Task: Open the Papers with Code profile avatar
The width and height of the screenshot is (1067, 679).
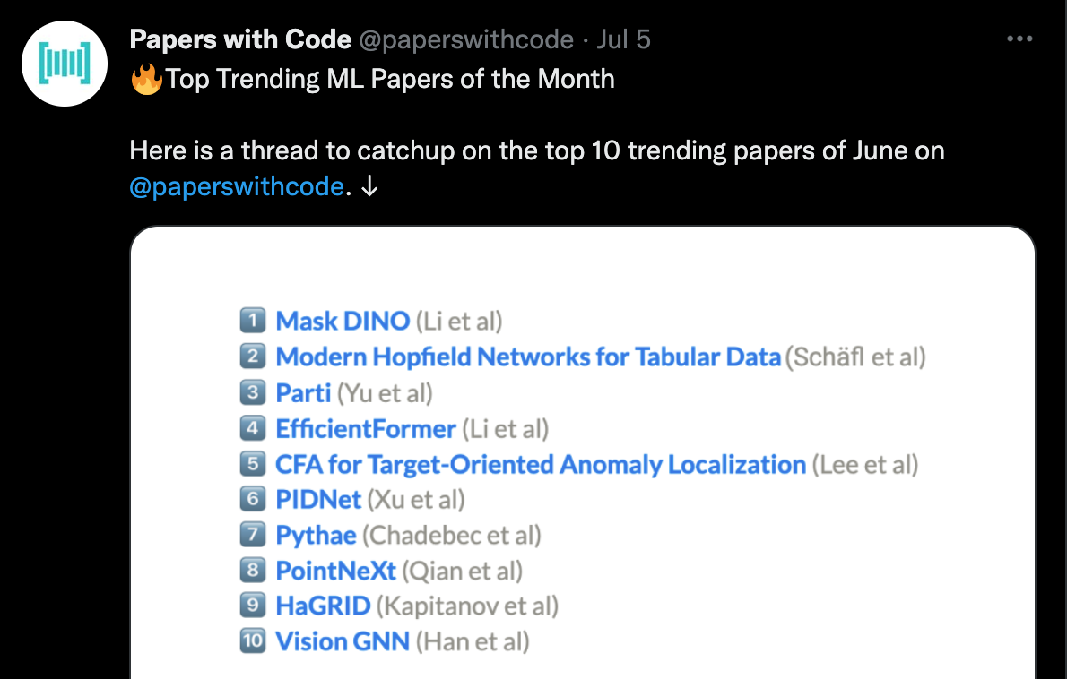Action: [65, 64]
